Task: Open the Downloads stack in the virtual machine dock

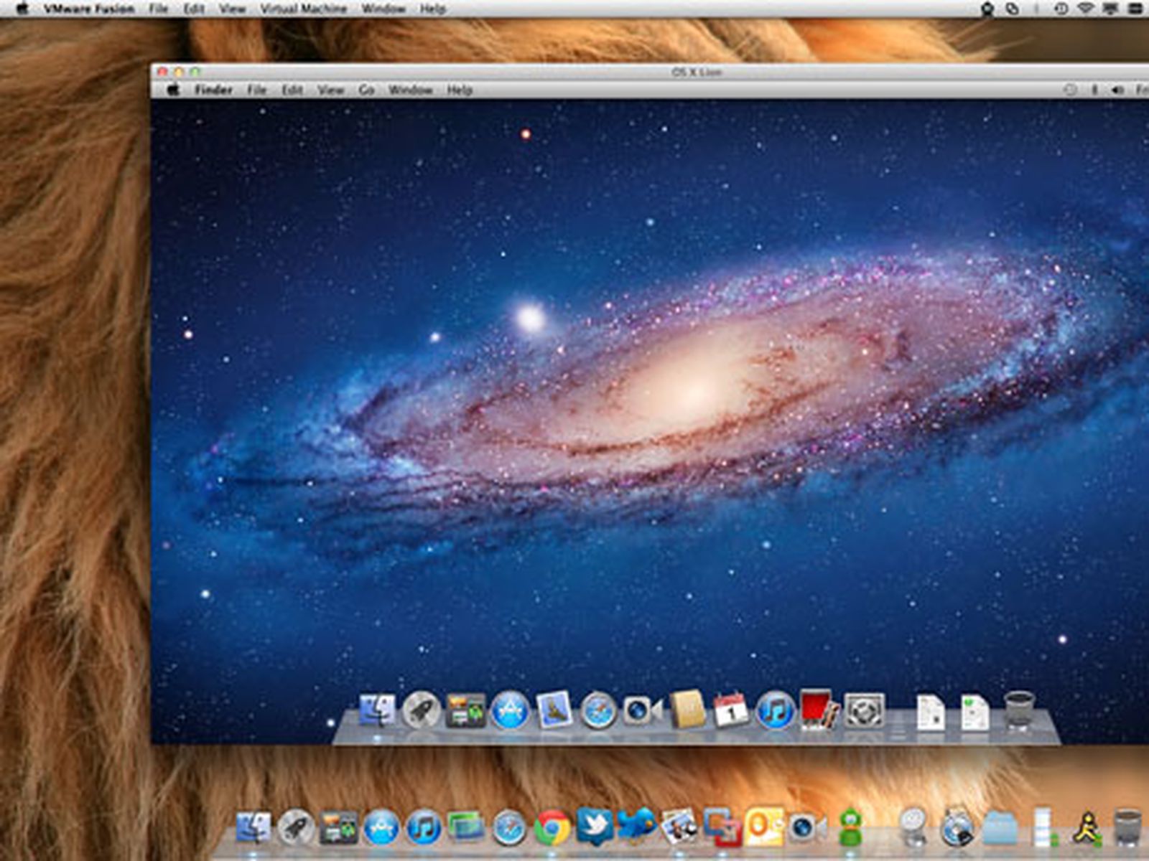Action: (974, 712)
